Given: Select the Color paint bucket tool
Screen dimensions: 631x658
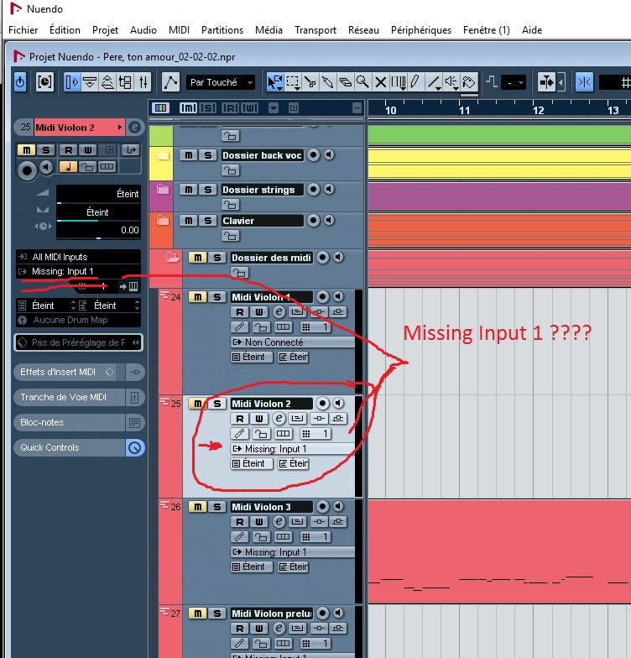Looking at the screenshot, I should point(469,82).
